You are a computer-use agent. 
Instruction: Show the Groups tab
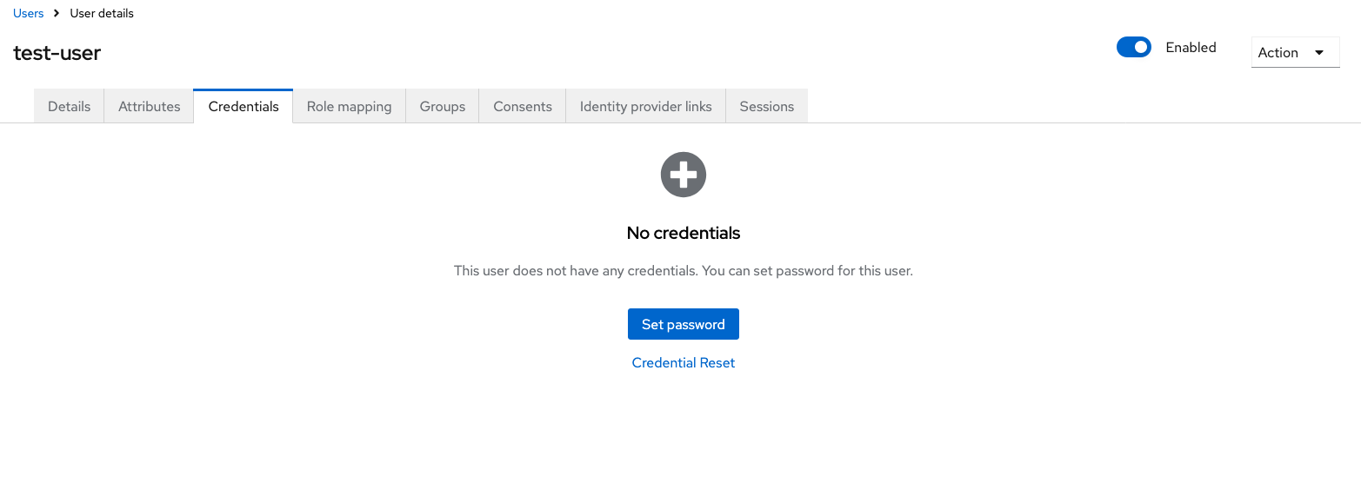443,107
